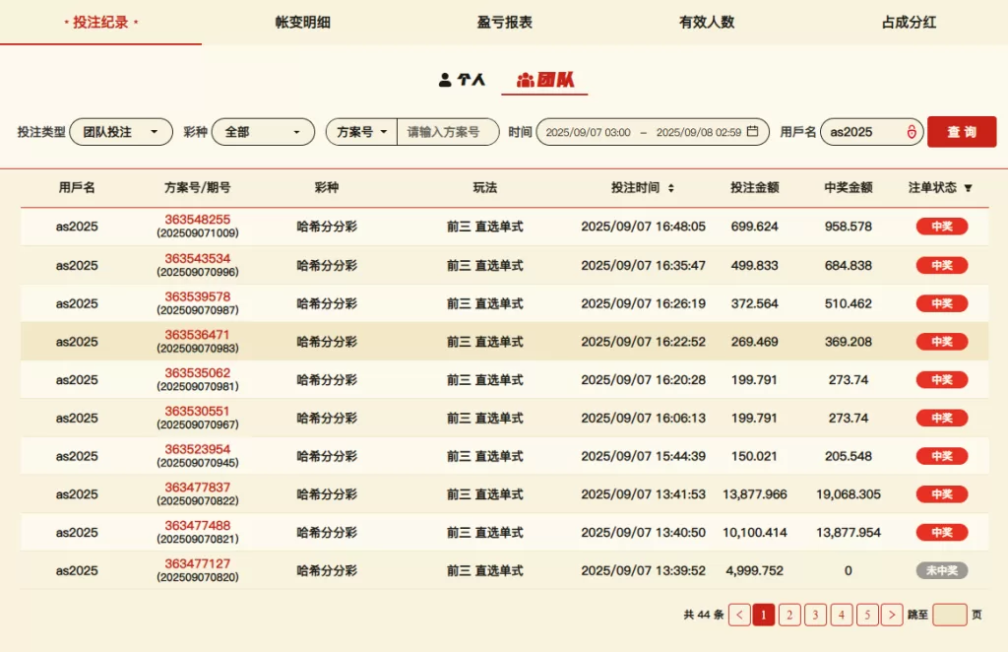This screenshot has height=652, width=1008.
Task: Open plan number 363536471
Action: (197, 334)
